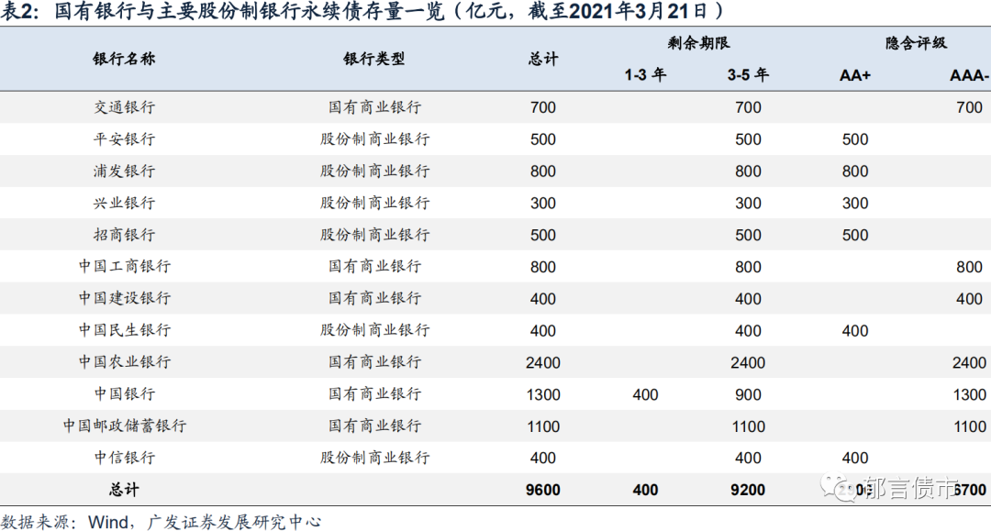
Task: Select the 银行类型 column header
Action: tap(374, 59)
